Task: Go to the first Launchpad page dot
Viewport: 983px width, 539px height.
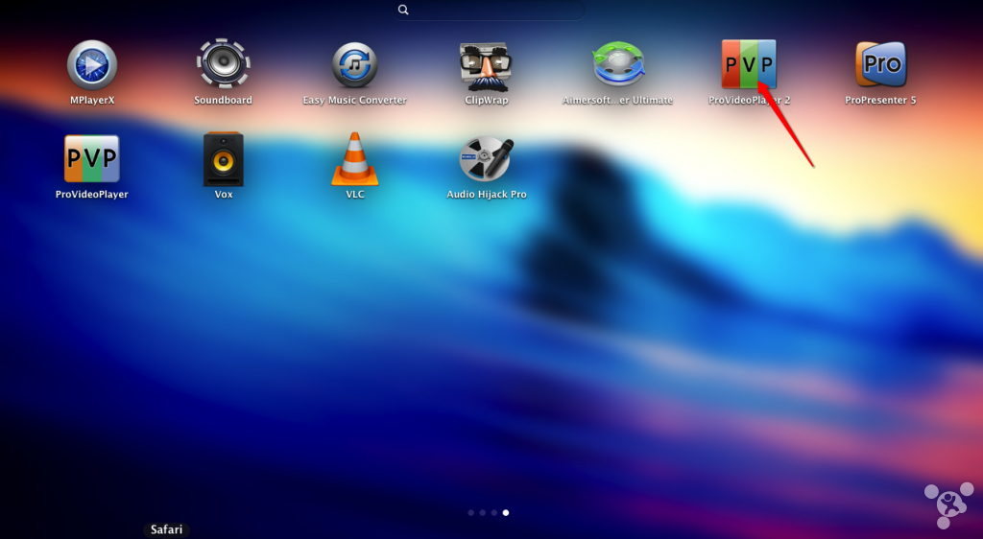Action: pos(471,513)
